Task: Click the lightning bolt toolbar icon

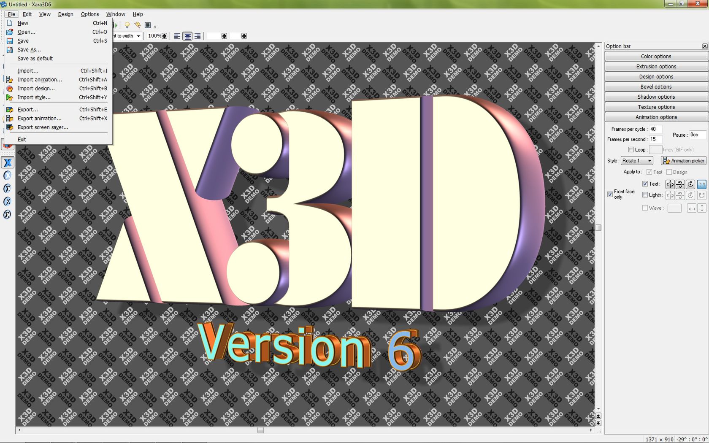Action: click(x=138, y=25)
